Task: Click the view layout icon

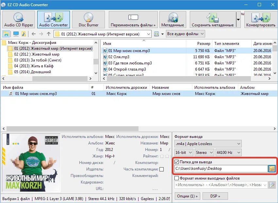Action: [x=156, y=34]
